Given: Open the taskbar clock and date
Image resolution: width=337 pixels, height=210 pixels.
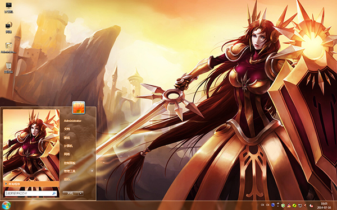Looking at the screenshot, I should click(324, 206).
